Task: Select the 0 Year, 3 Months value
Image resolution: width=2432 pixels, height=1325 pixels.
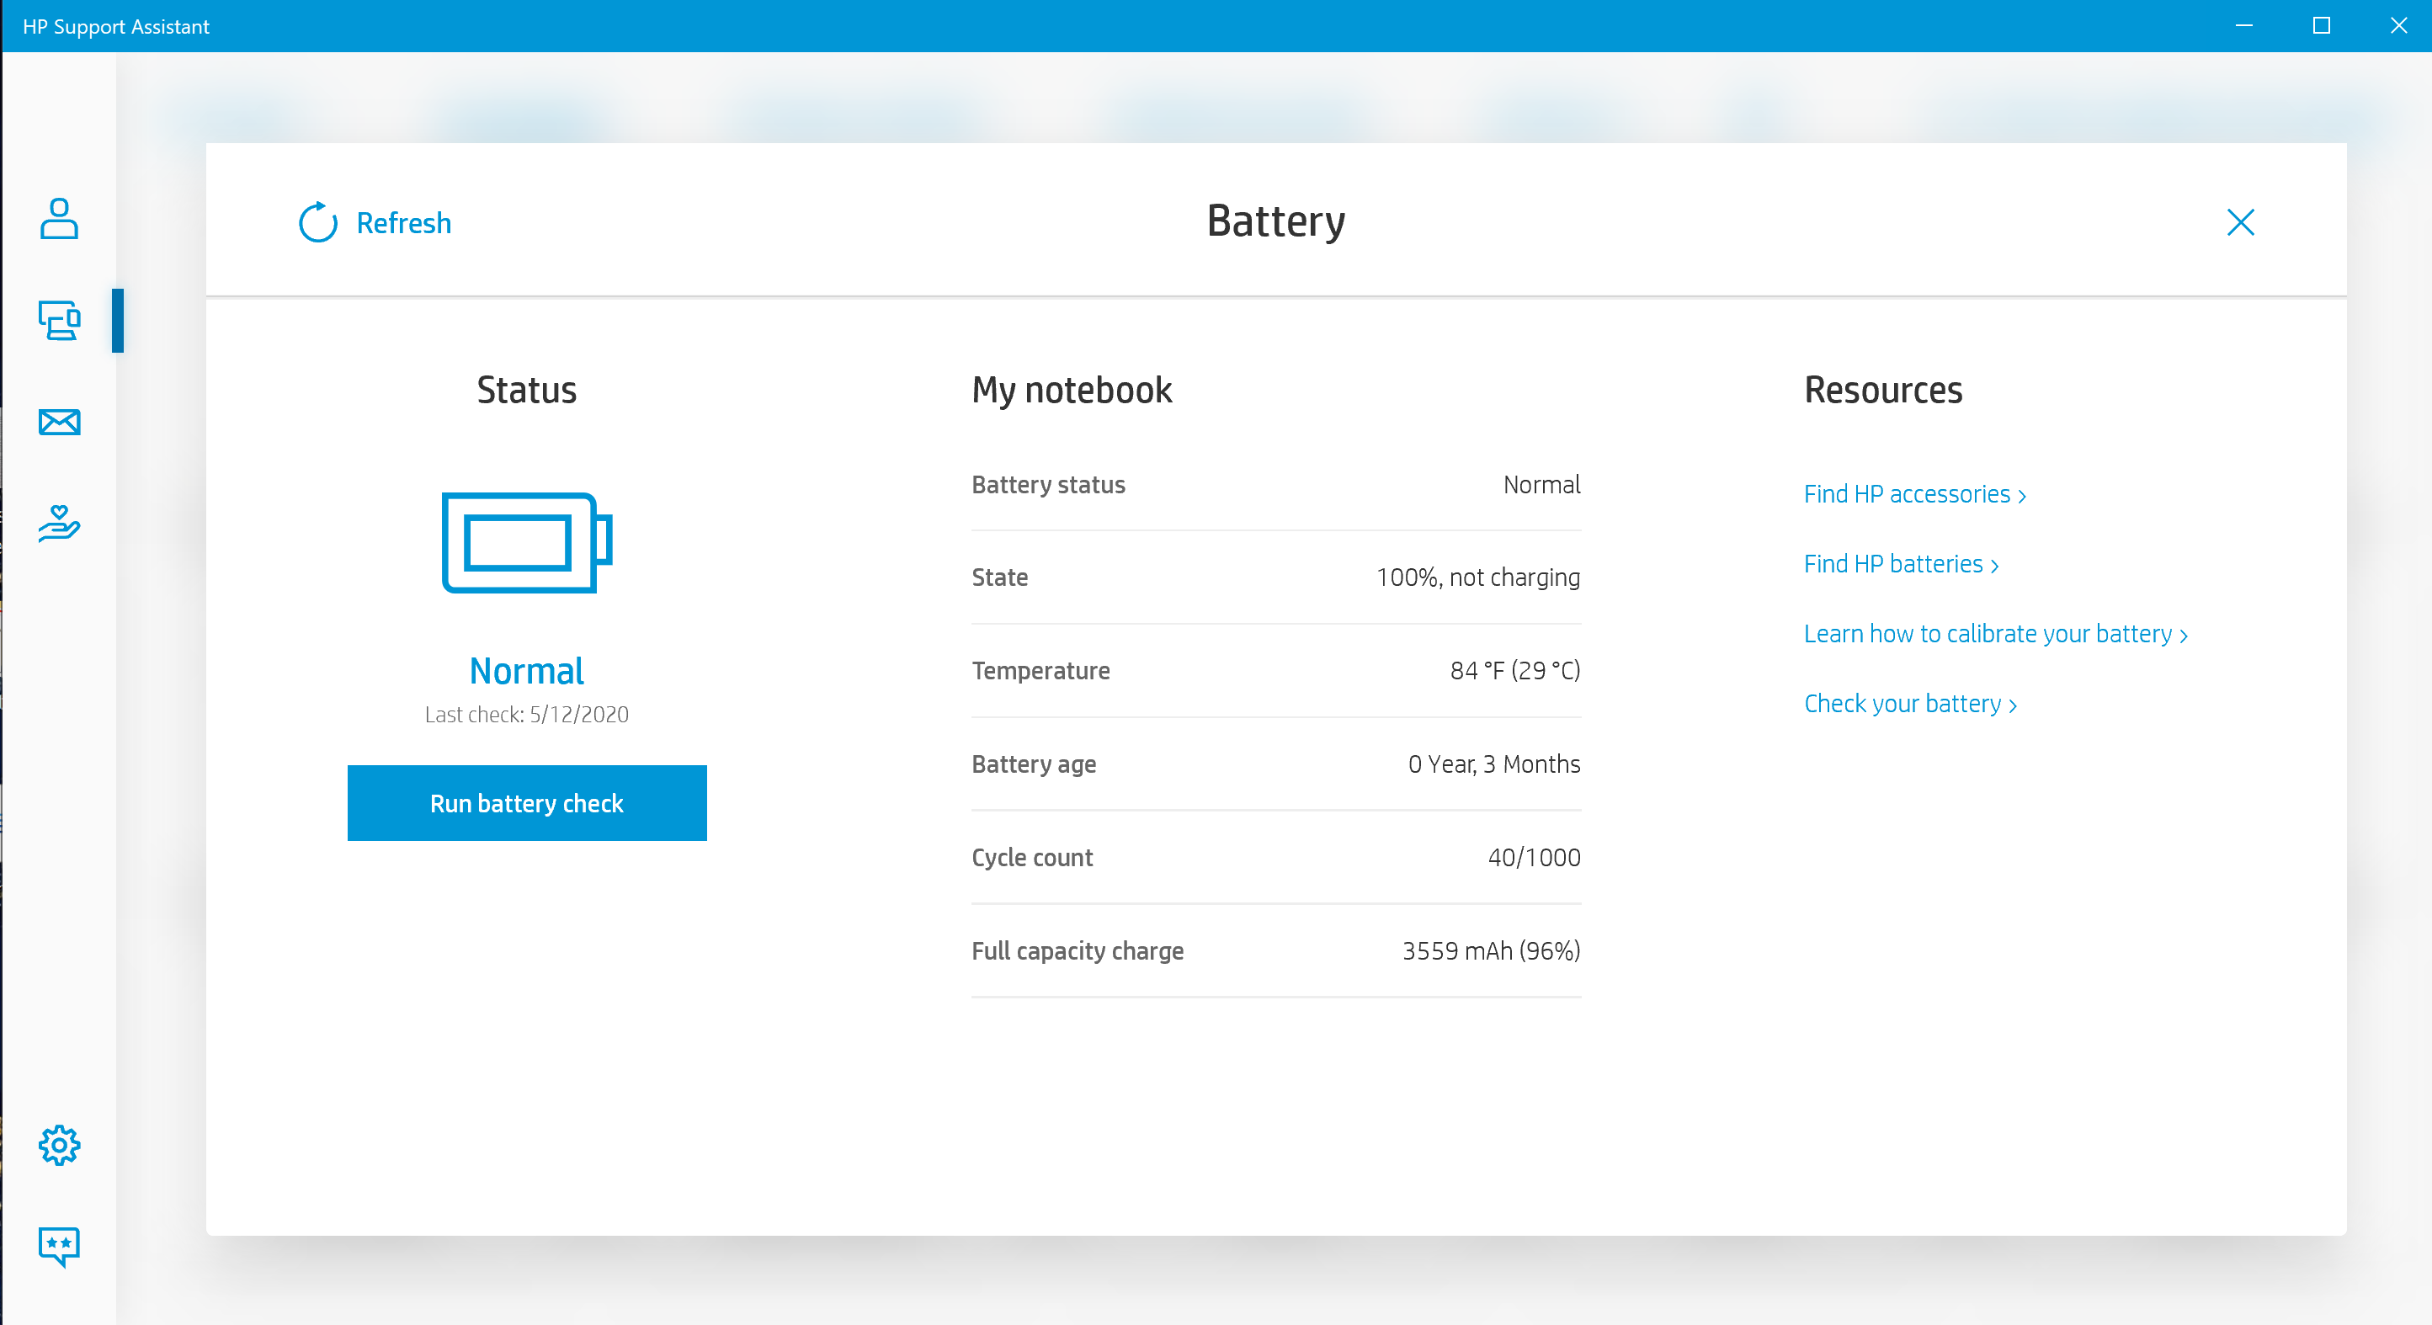Action: point(1494,764)
